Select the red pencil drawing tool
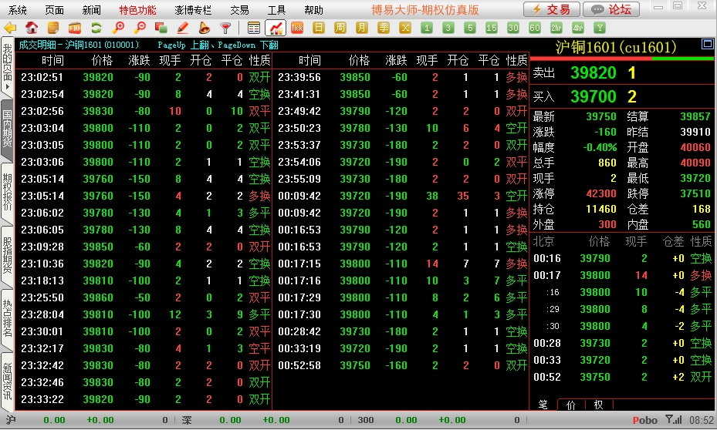 (182, 28)
